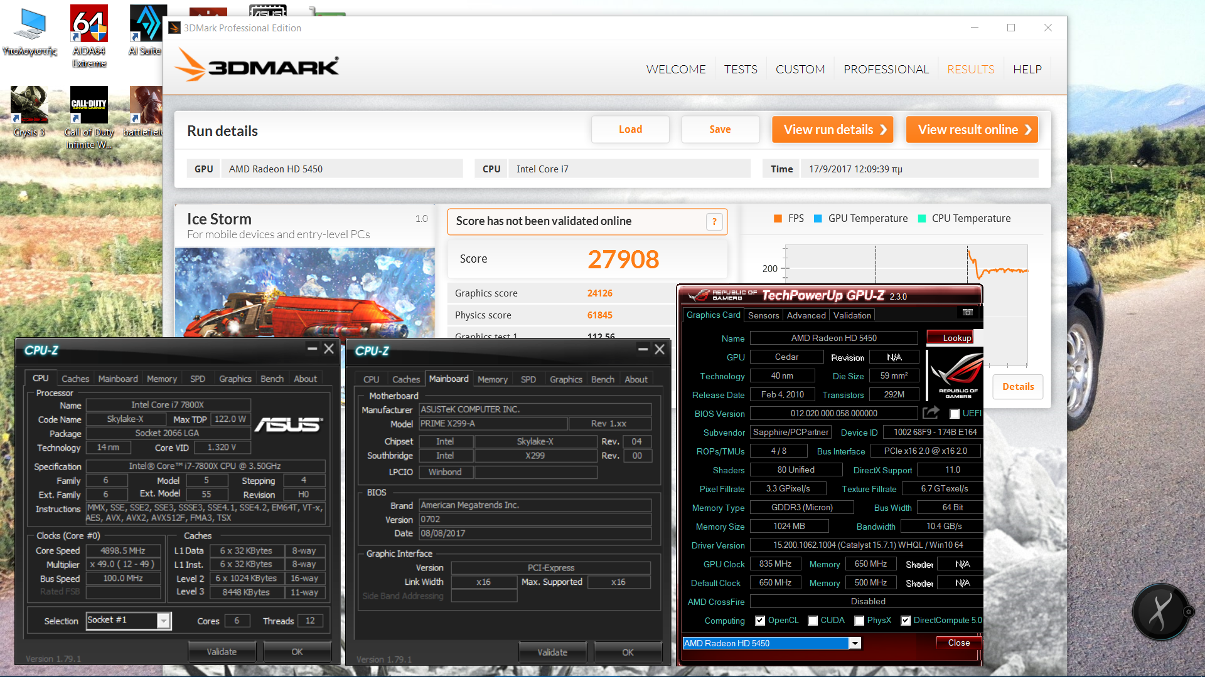Toggle the UEFI checkbox in GPU-Z
This screenshot has width=1205, height=677.
pyautogui.click(x=955, y=414)
